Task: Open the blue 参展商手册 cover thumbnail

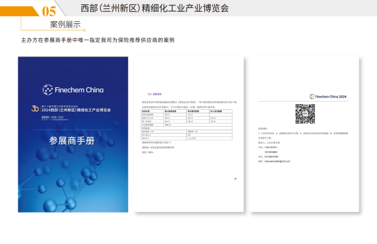Action: (x=73, y=134)
